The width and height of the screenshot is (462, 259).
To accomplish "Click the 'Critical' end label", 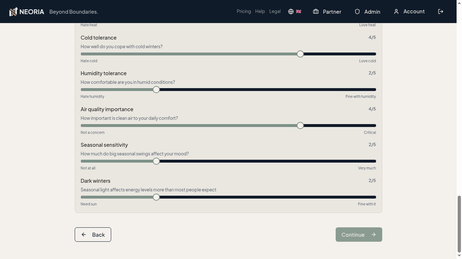I will coord(370,132).
